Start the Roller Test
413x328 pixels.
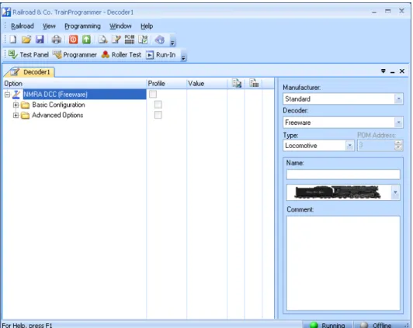(121, 55)
